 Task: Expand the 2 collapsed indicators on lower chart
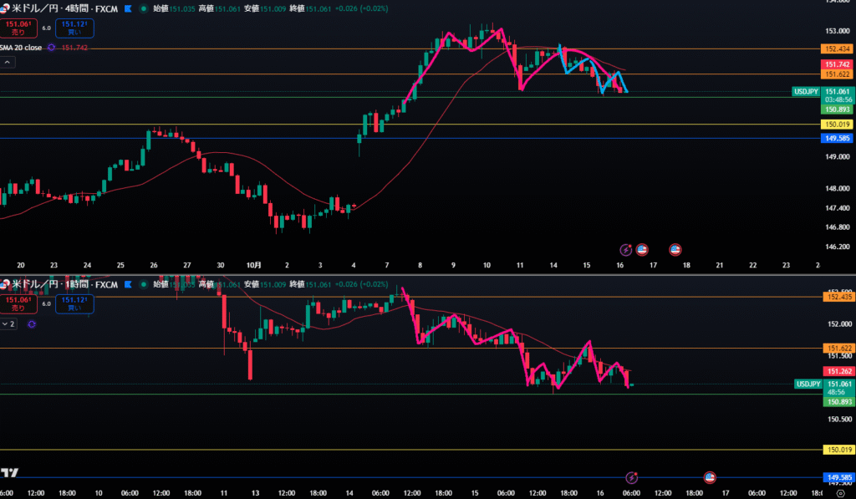click(x=8, y=323)
